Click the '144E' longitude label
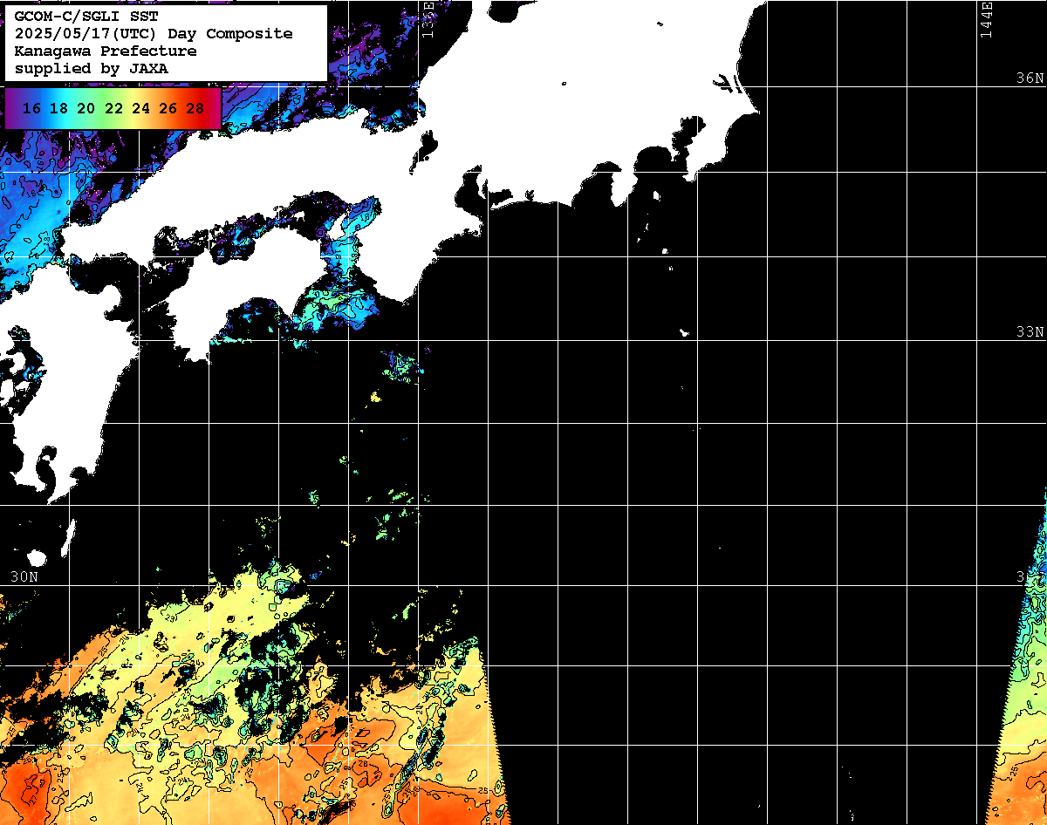This screenshot has height=825, width=1047. pyautogui.click(x=987, y=19)
